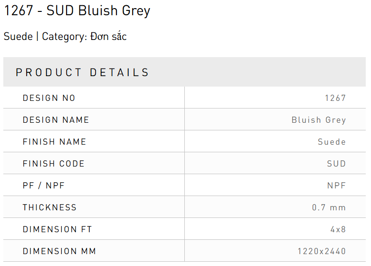Viewport: 371px width, 266px height.
Task: Click the Suede finish name value
Action: click(x=332, y=142)
